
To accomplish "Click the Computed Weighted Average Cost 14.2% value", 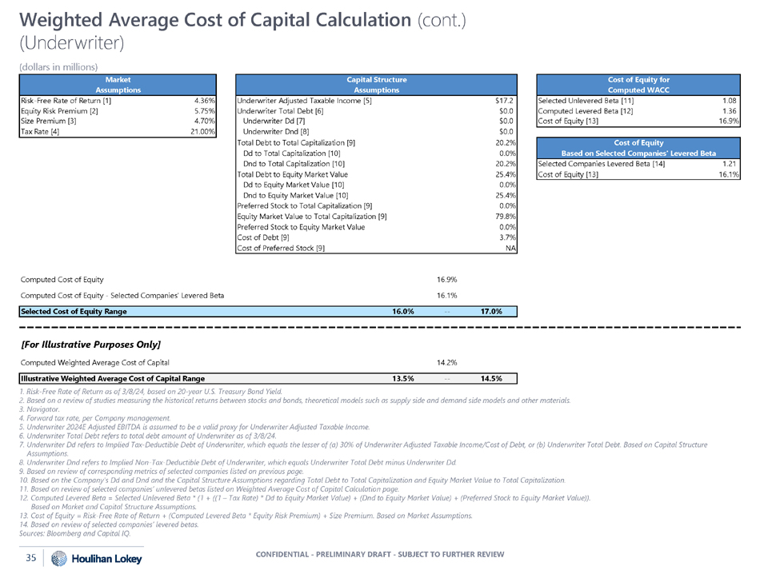I will (x=447, y=363).
